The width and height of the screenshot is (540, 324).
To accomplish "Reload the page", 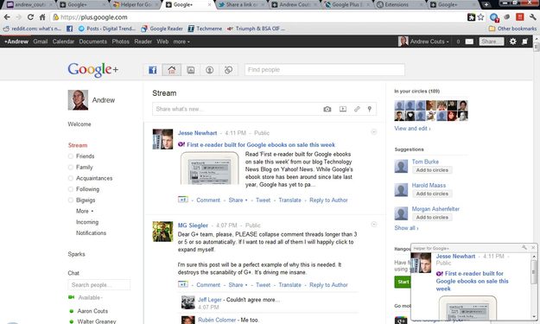I will 30,17.
